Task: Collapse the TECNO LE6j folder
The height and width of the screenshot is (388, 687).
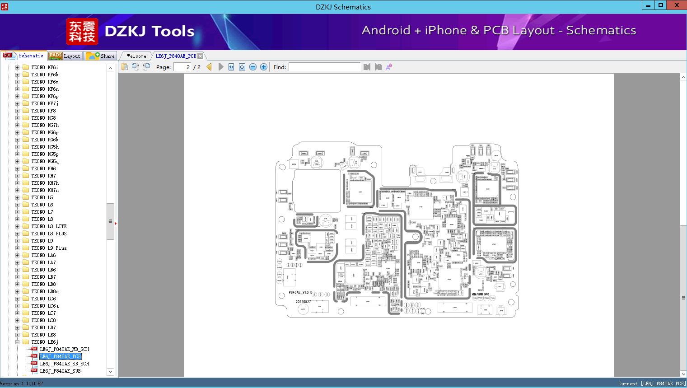Action: pyautogui.click(x=17, y=342)
